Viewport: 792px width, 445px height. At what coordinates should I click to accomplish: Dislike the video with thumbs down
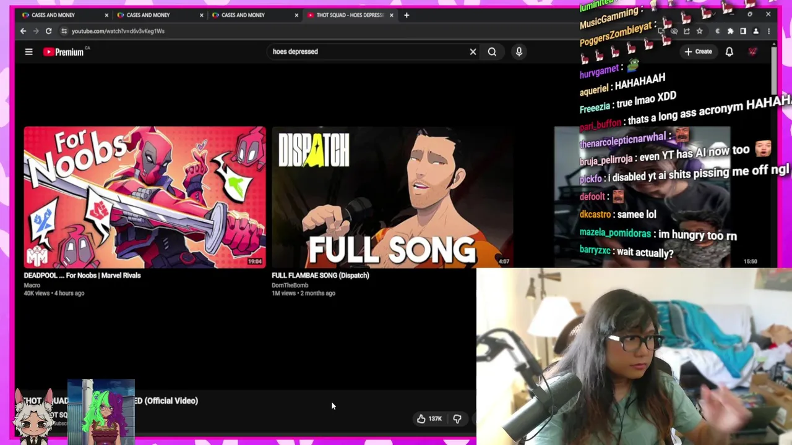click(x=457, y=419)
